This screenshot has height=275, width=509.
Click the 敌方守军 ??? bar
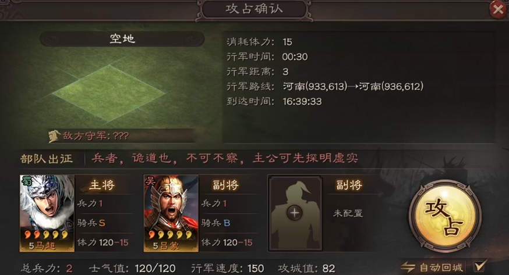tap(122, 135)
